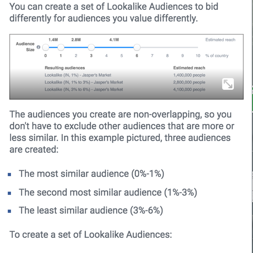Select Lookalike (IN, 3% to 6%) row

click(x=125, y=89)
